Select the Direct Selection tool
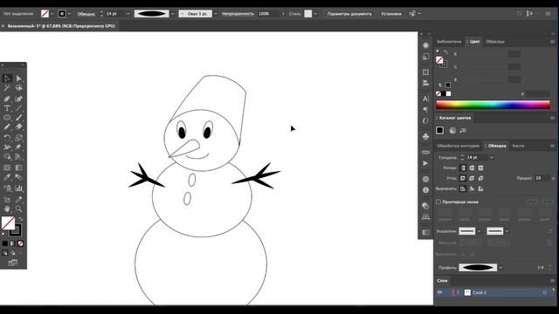 (19, 78)
